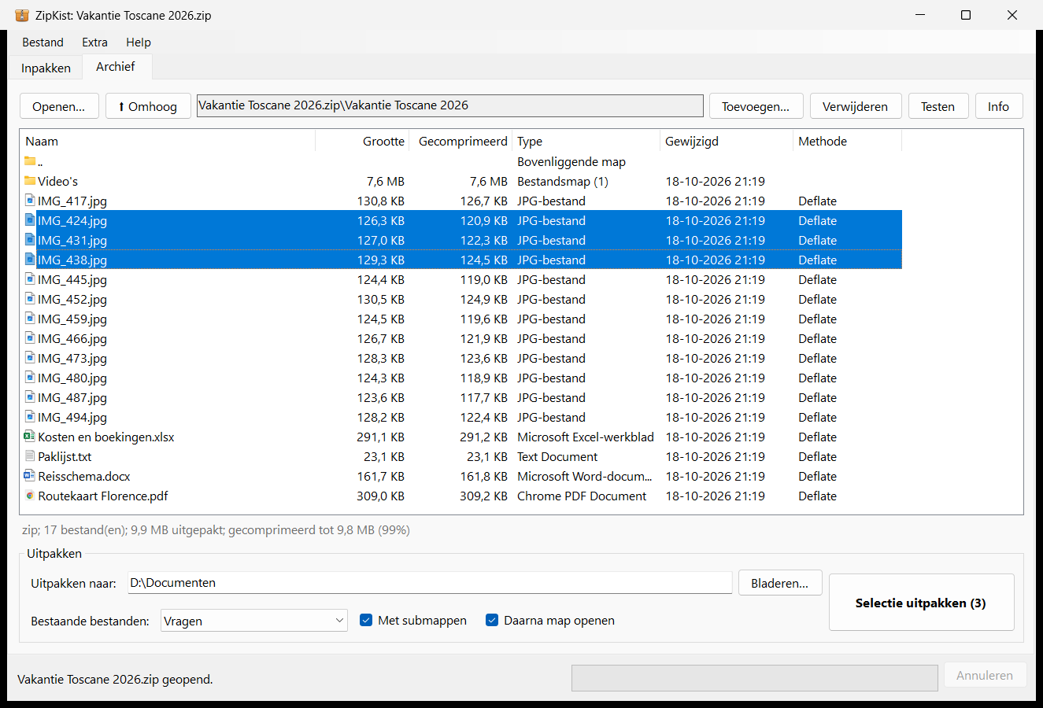Click the Chrome PDF icon for Routekaart Florence.pdf
Viewport: 1043px width, 708px height.
click(x=30, y=496)
